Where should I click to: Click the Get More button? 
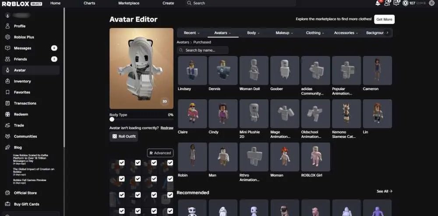coord(385,20)
